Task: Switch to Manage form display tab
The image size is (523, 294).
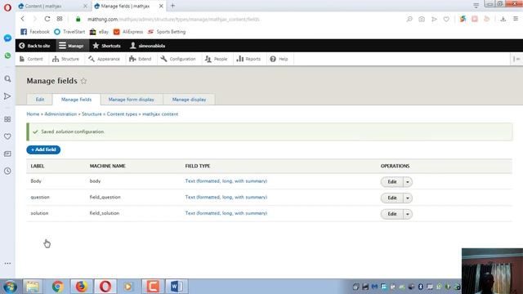Action: pyautogui.click(x=132, y=100)
